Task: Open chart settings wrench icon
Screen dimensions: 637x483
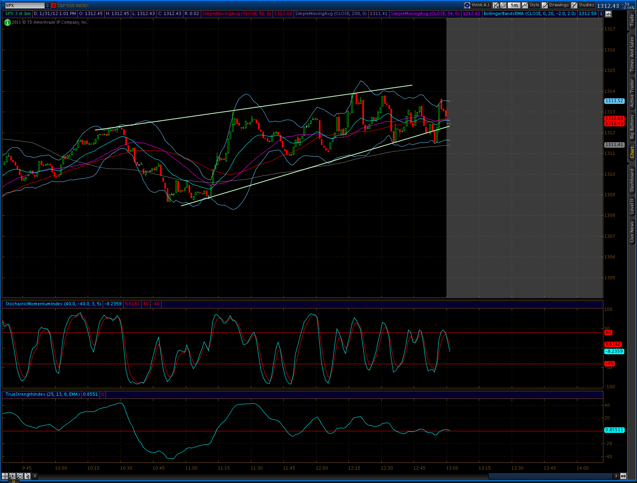Action: (503, 5)
